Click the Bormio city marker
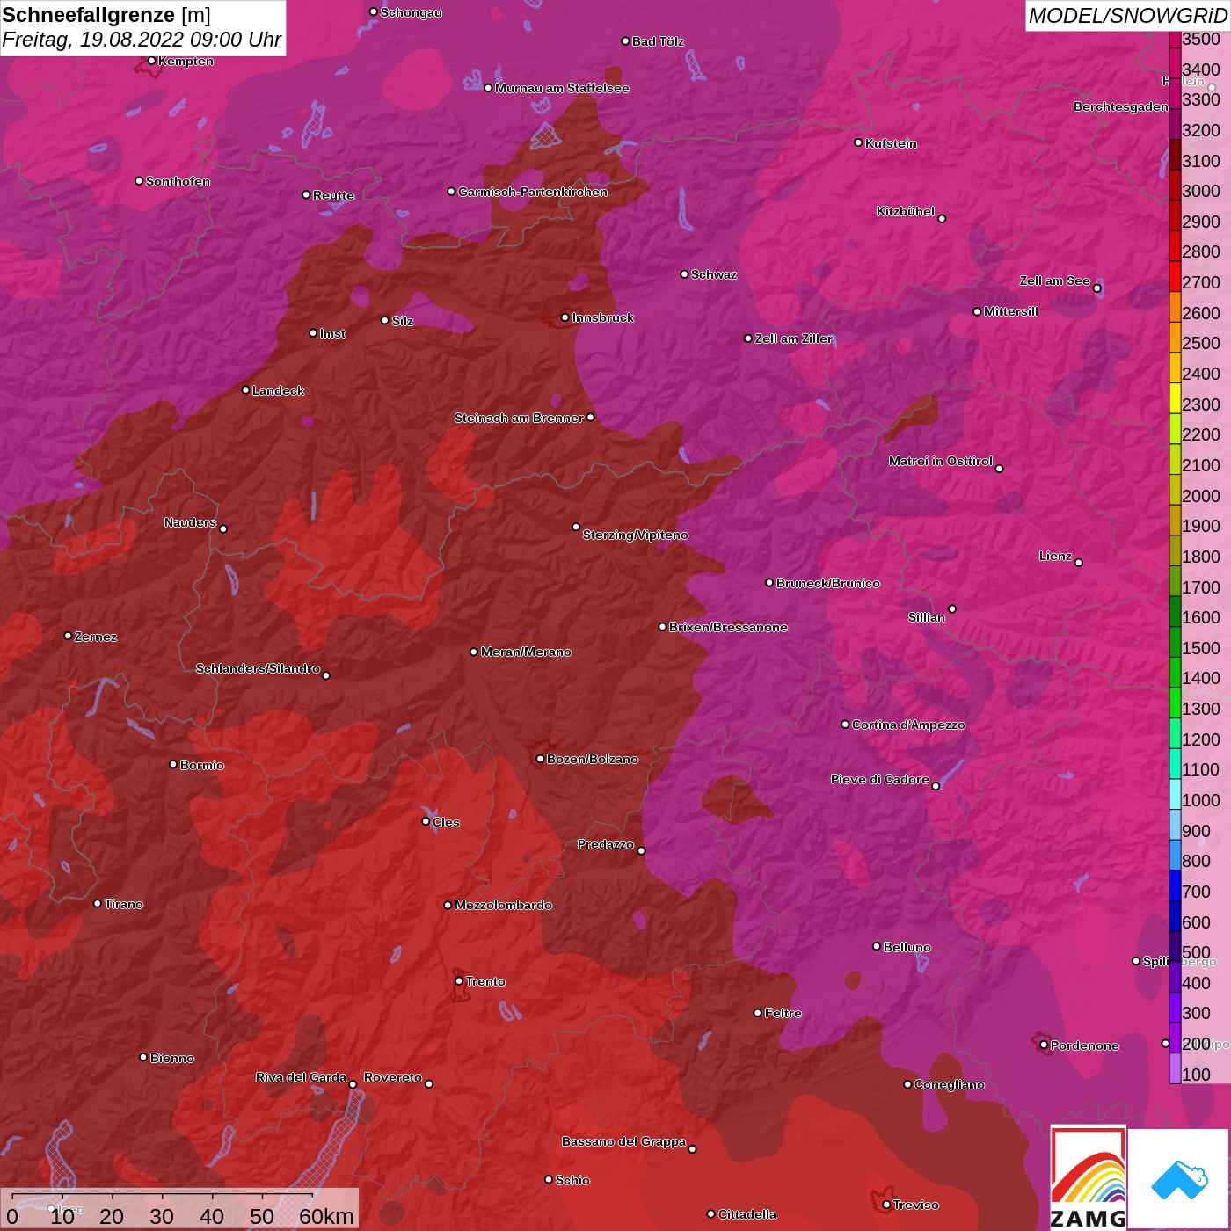1231x1231 pixels. [x=173, y=764]
